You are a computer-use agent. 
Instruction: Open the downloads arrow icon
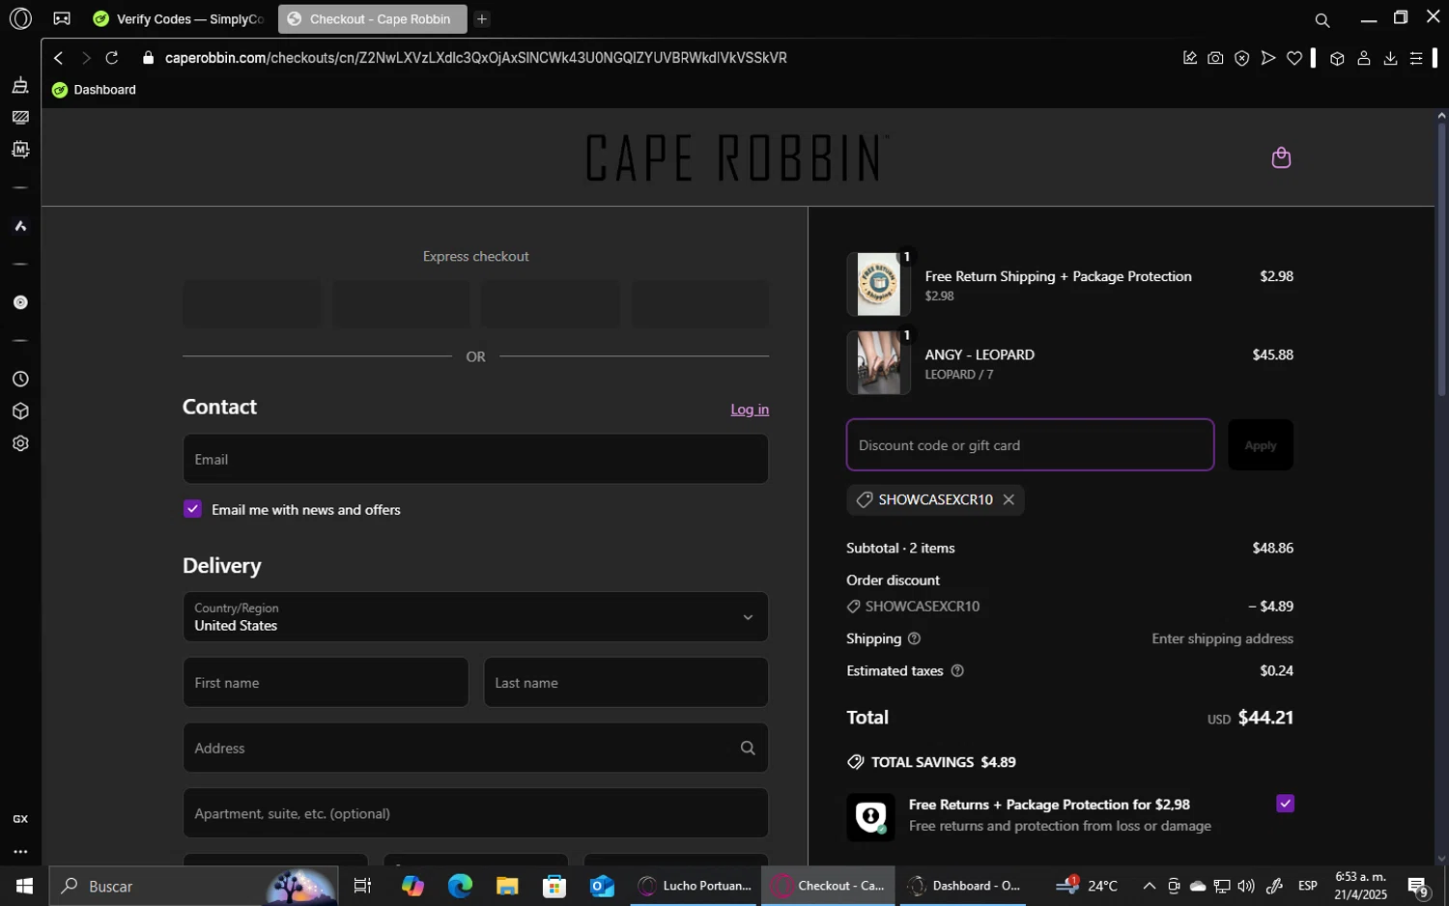point(1390,58)
